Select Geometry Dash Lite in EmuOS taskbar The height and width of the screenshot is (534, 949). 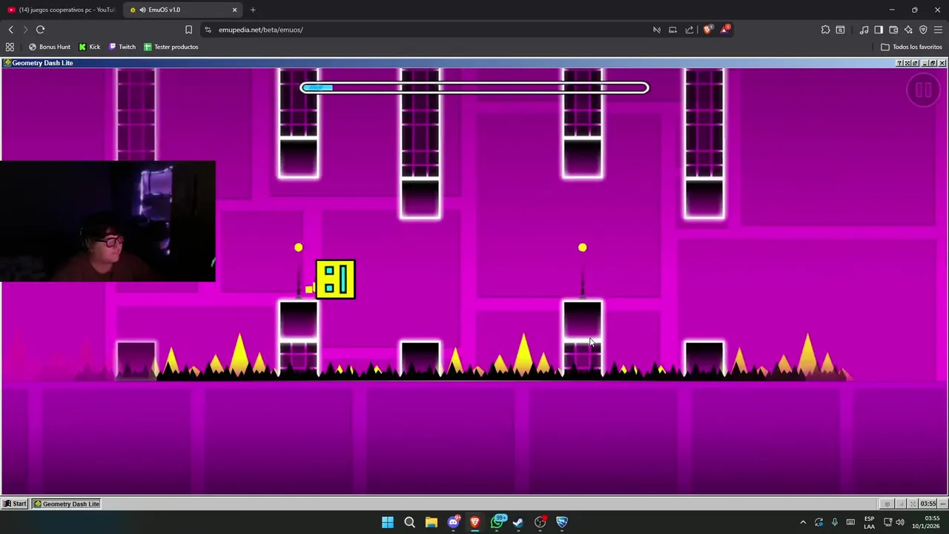tap(67, 504)
